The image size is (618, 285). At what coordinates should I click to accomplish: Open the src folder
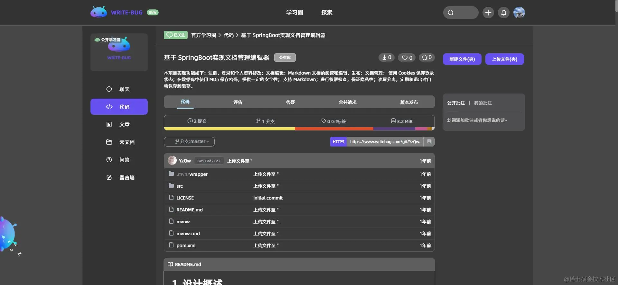pos(180,186)
